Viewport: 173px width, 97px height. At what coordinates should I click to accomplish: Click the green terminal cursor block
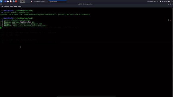[x=1, y=28]
